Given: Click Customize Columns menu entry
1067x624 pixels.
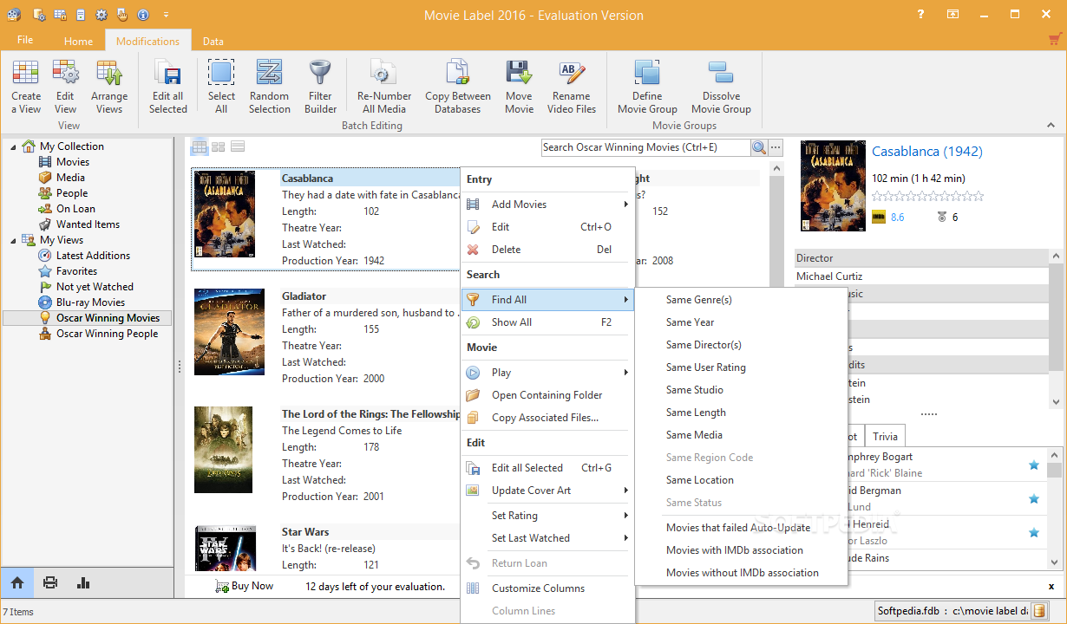Looking at the screenshot, I should click(x=547, y=588).
